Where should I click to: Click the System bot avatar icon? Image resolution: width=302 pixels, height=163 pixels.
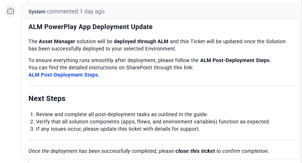(10, 11)
